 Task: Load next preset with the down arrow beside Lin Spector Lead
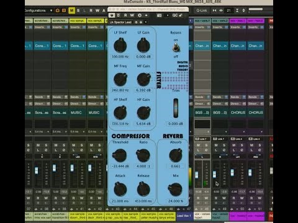pyautogui.click(x=141, y=22)
